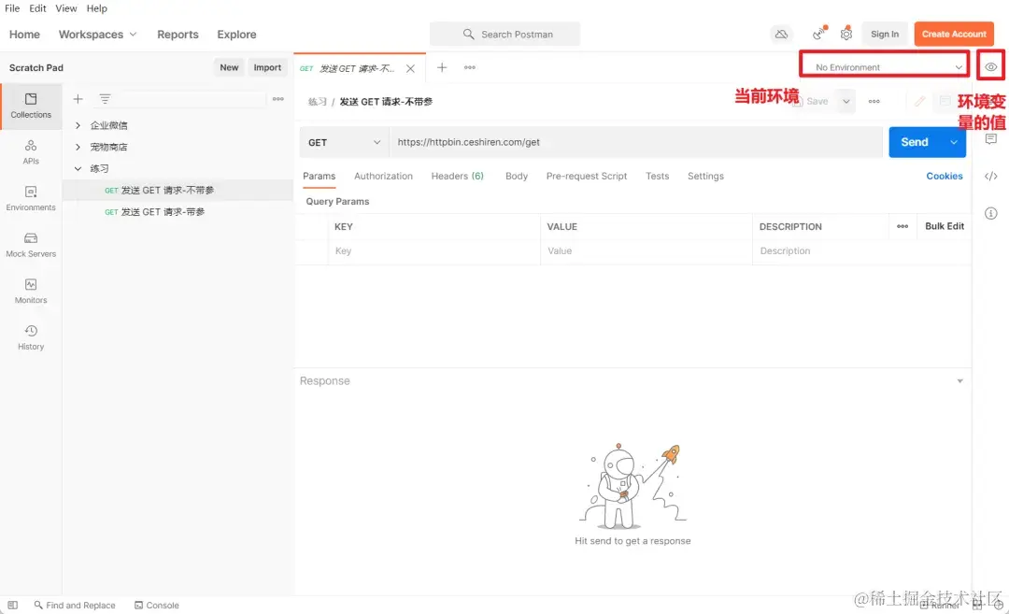The image size is (1009, 614).
Task: Select the Params tab
Action: [x=320, y=176]
